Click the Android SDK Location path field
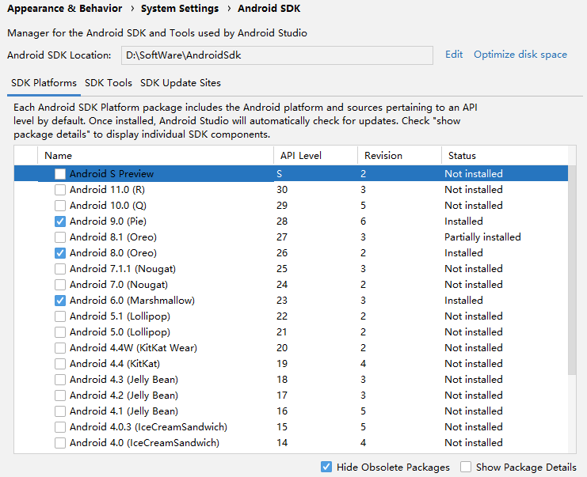This screenshot has height=477, width=587. coord(277,55)
